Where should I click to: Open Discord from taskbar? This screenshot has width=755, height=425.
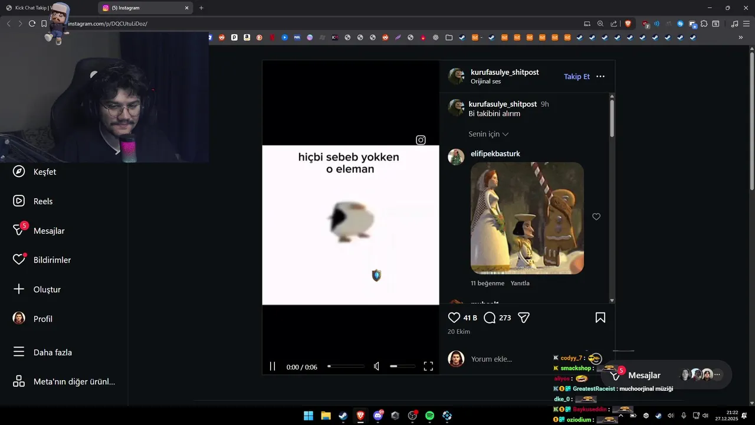(378, 416)
